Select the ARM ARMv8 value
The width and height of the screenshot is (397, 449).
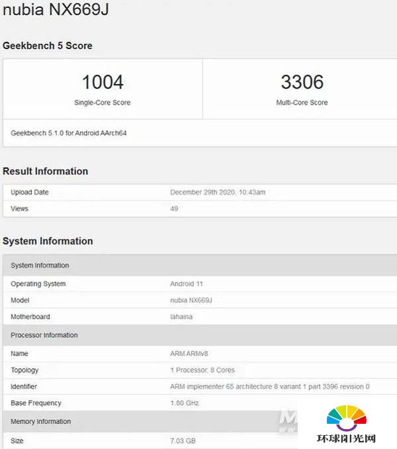click(189, 354)
